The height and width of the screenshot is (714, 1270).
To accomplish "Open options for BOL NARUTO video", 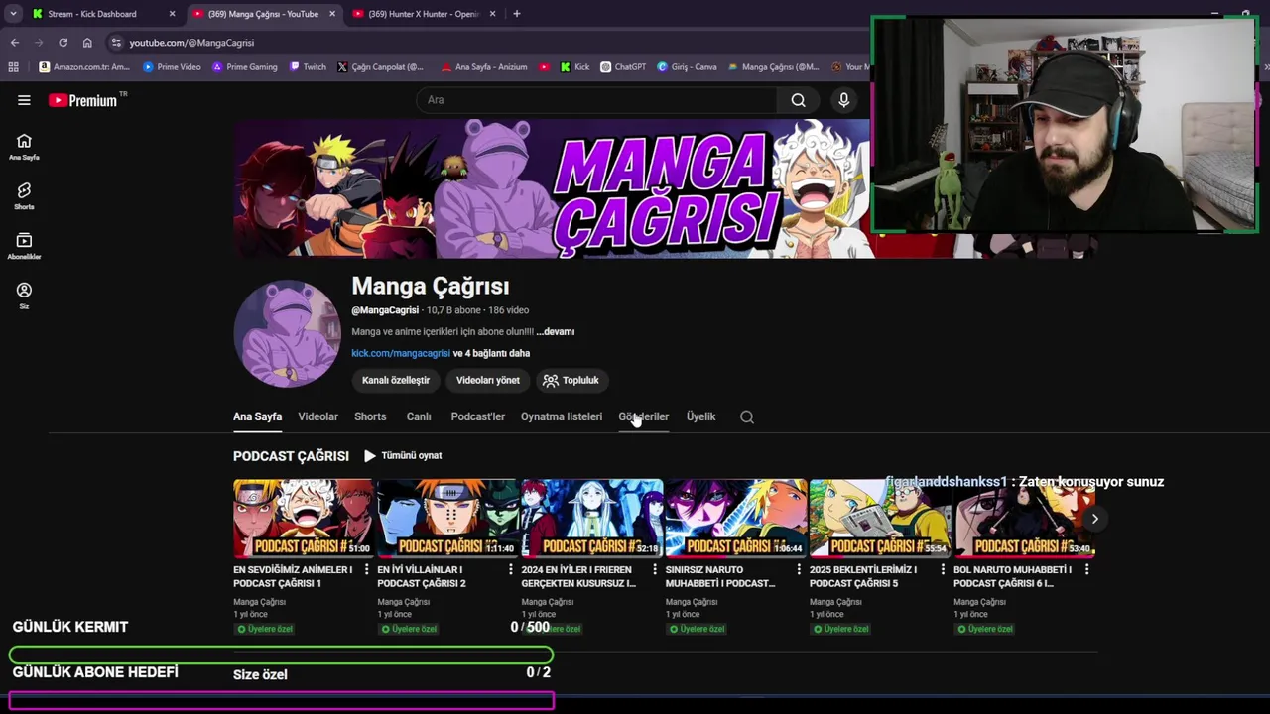I will [1086, 569].
